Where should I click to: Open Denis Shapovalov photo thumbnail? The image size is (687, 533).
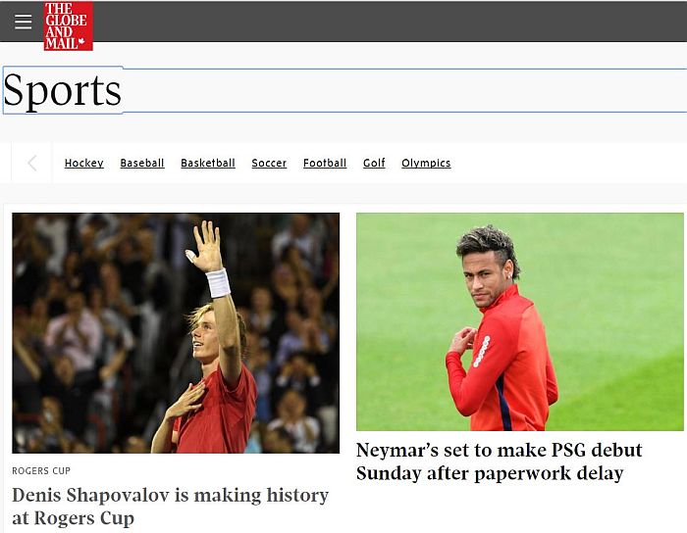(x=176, y=333)
